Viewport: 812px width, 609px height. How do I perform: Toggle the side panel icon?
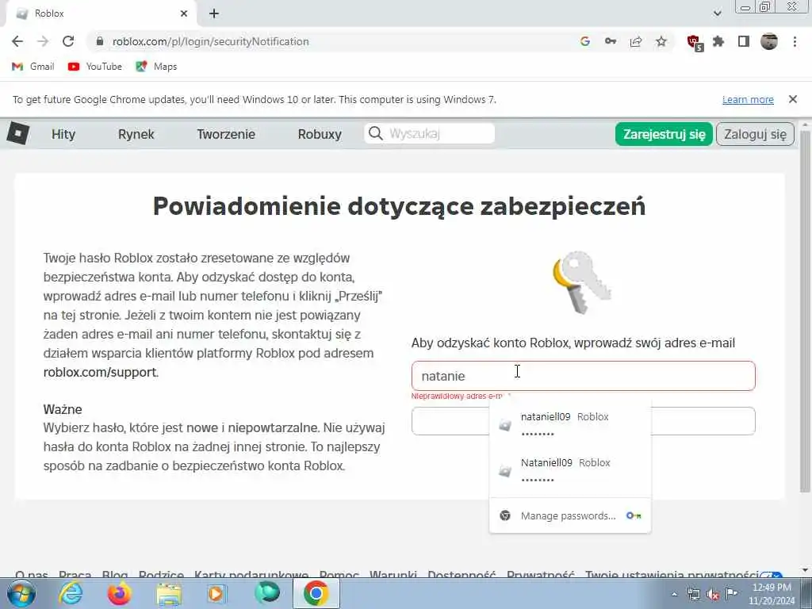[744, 41]
